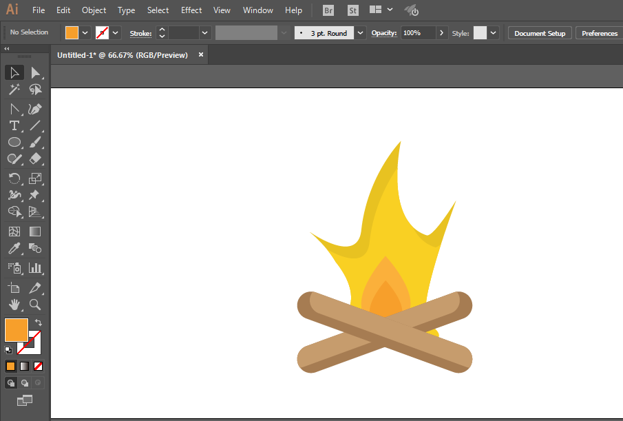Pick the Slice tool
The height and width of the screenshot is (421, 623).
click(x=35, y=288)
